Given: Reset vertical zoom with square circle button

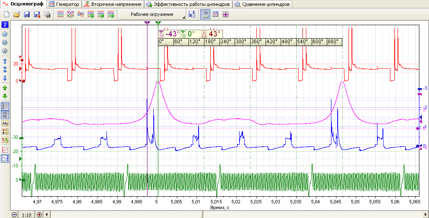Looking at the screenshot, I should pyautogui.click(x=5, y=42).
